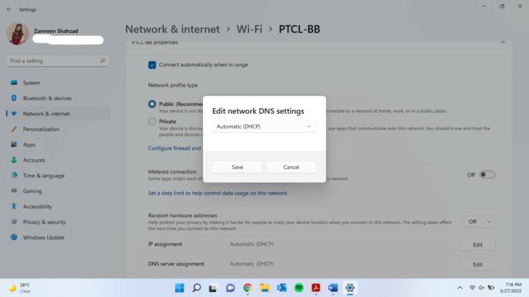Image resolution: width=529 pixels, height=297 pixels.
Task: Select Windows Update in the sidebar
Action: click(44, 237)
